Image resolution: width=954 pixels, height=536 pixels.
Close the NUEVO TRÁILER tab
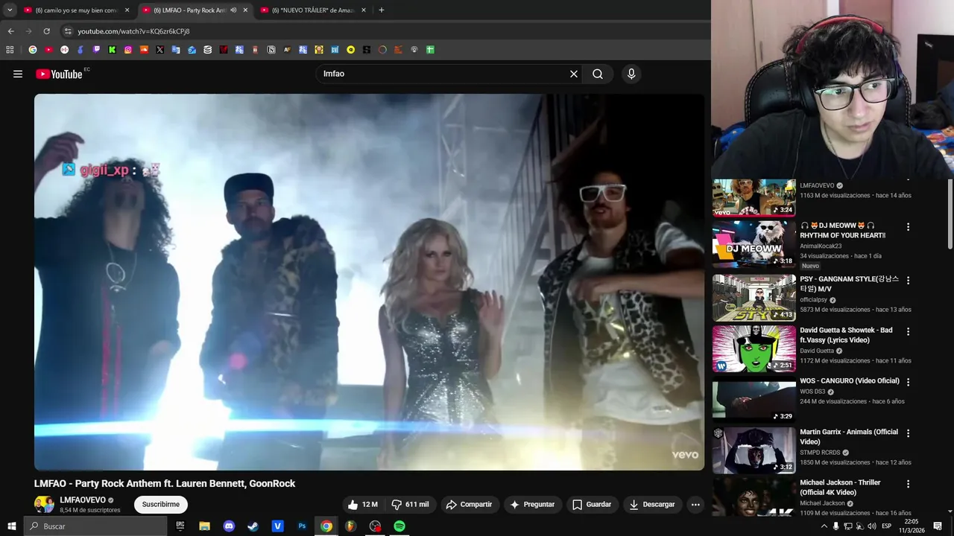[364, 10]
